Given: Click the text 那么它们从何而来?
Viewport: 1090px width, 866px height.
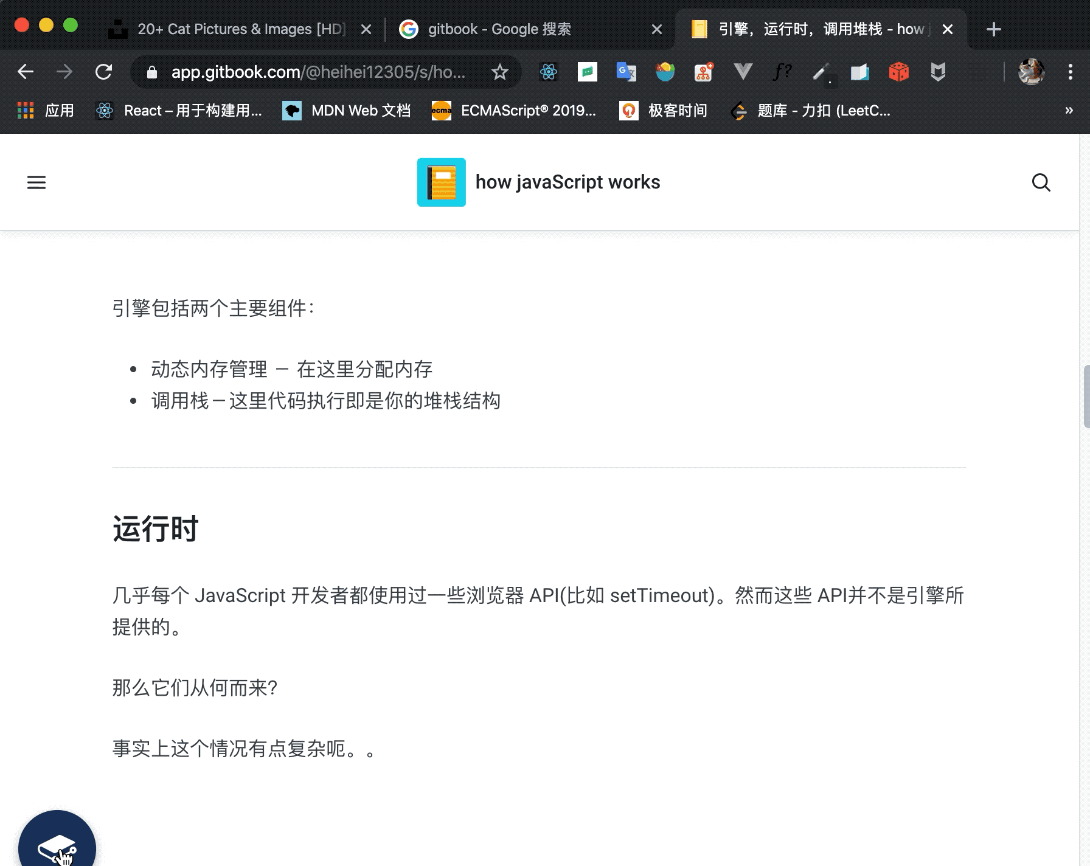Looking at the screenshot, I should [x=195, y=688].
